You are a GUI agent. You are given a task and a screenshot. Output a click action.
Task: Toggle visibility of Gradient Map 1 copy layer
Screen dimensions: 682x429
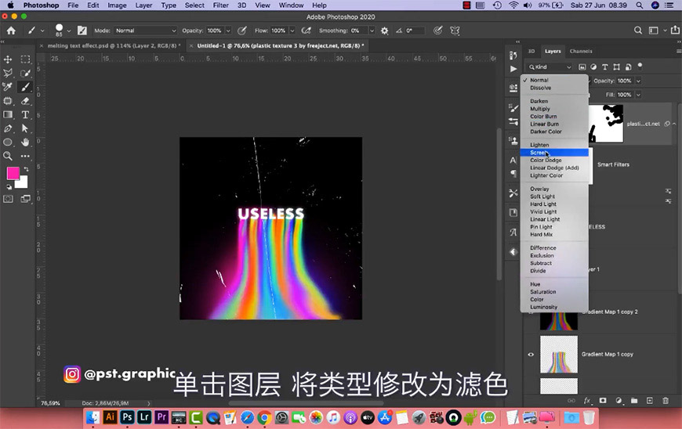pos(531,355)
